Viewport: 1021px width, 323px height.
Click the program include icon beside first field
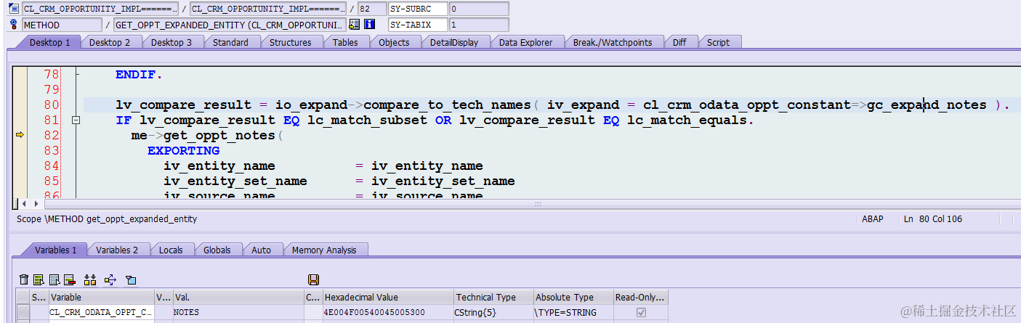click(13, 9)
